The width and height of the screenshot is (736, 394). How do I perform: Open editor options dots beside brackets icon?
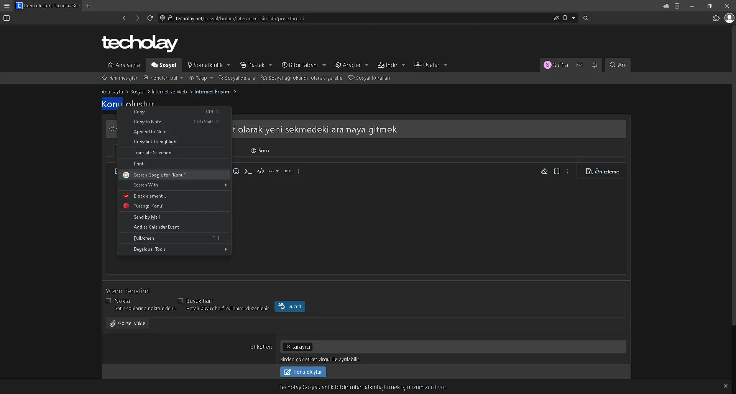tap(567, 171)
